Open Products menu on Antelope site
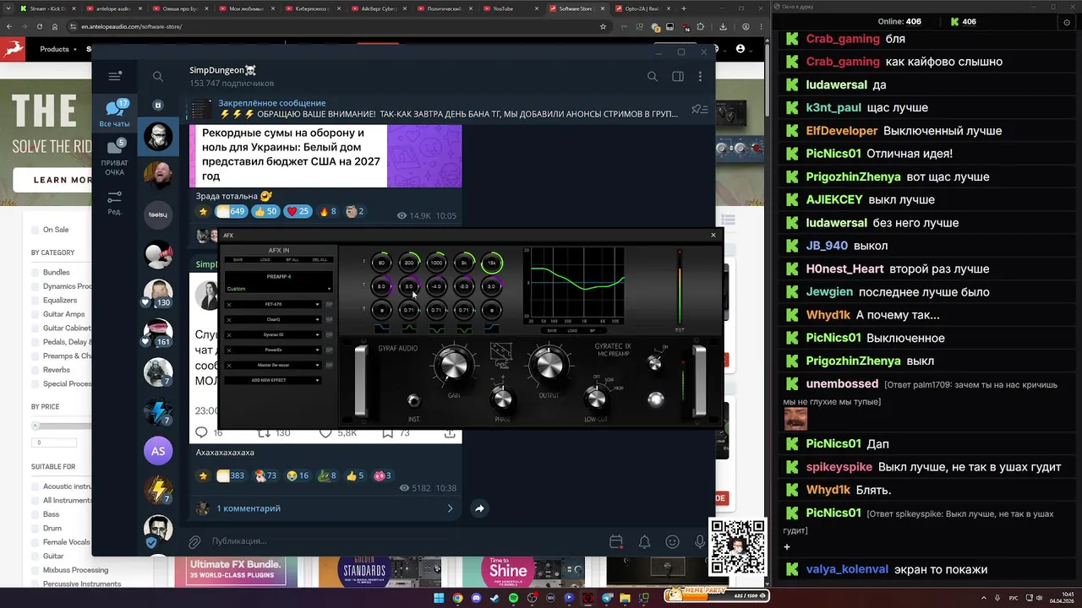 (57, 49)
